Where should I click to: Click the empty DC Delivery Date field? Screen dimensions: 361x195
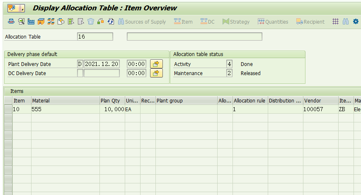pos(102,73)
